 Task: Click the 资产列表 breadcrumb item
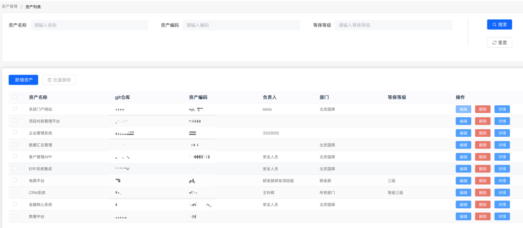[x=33, y=7]
